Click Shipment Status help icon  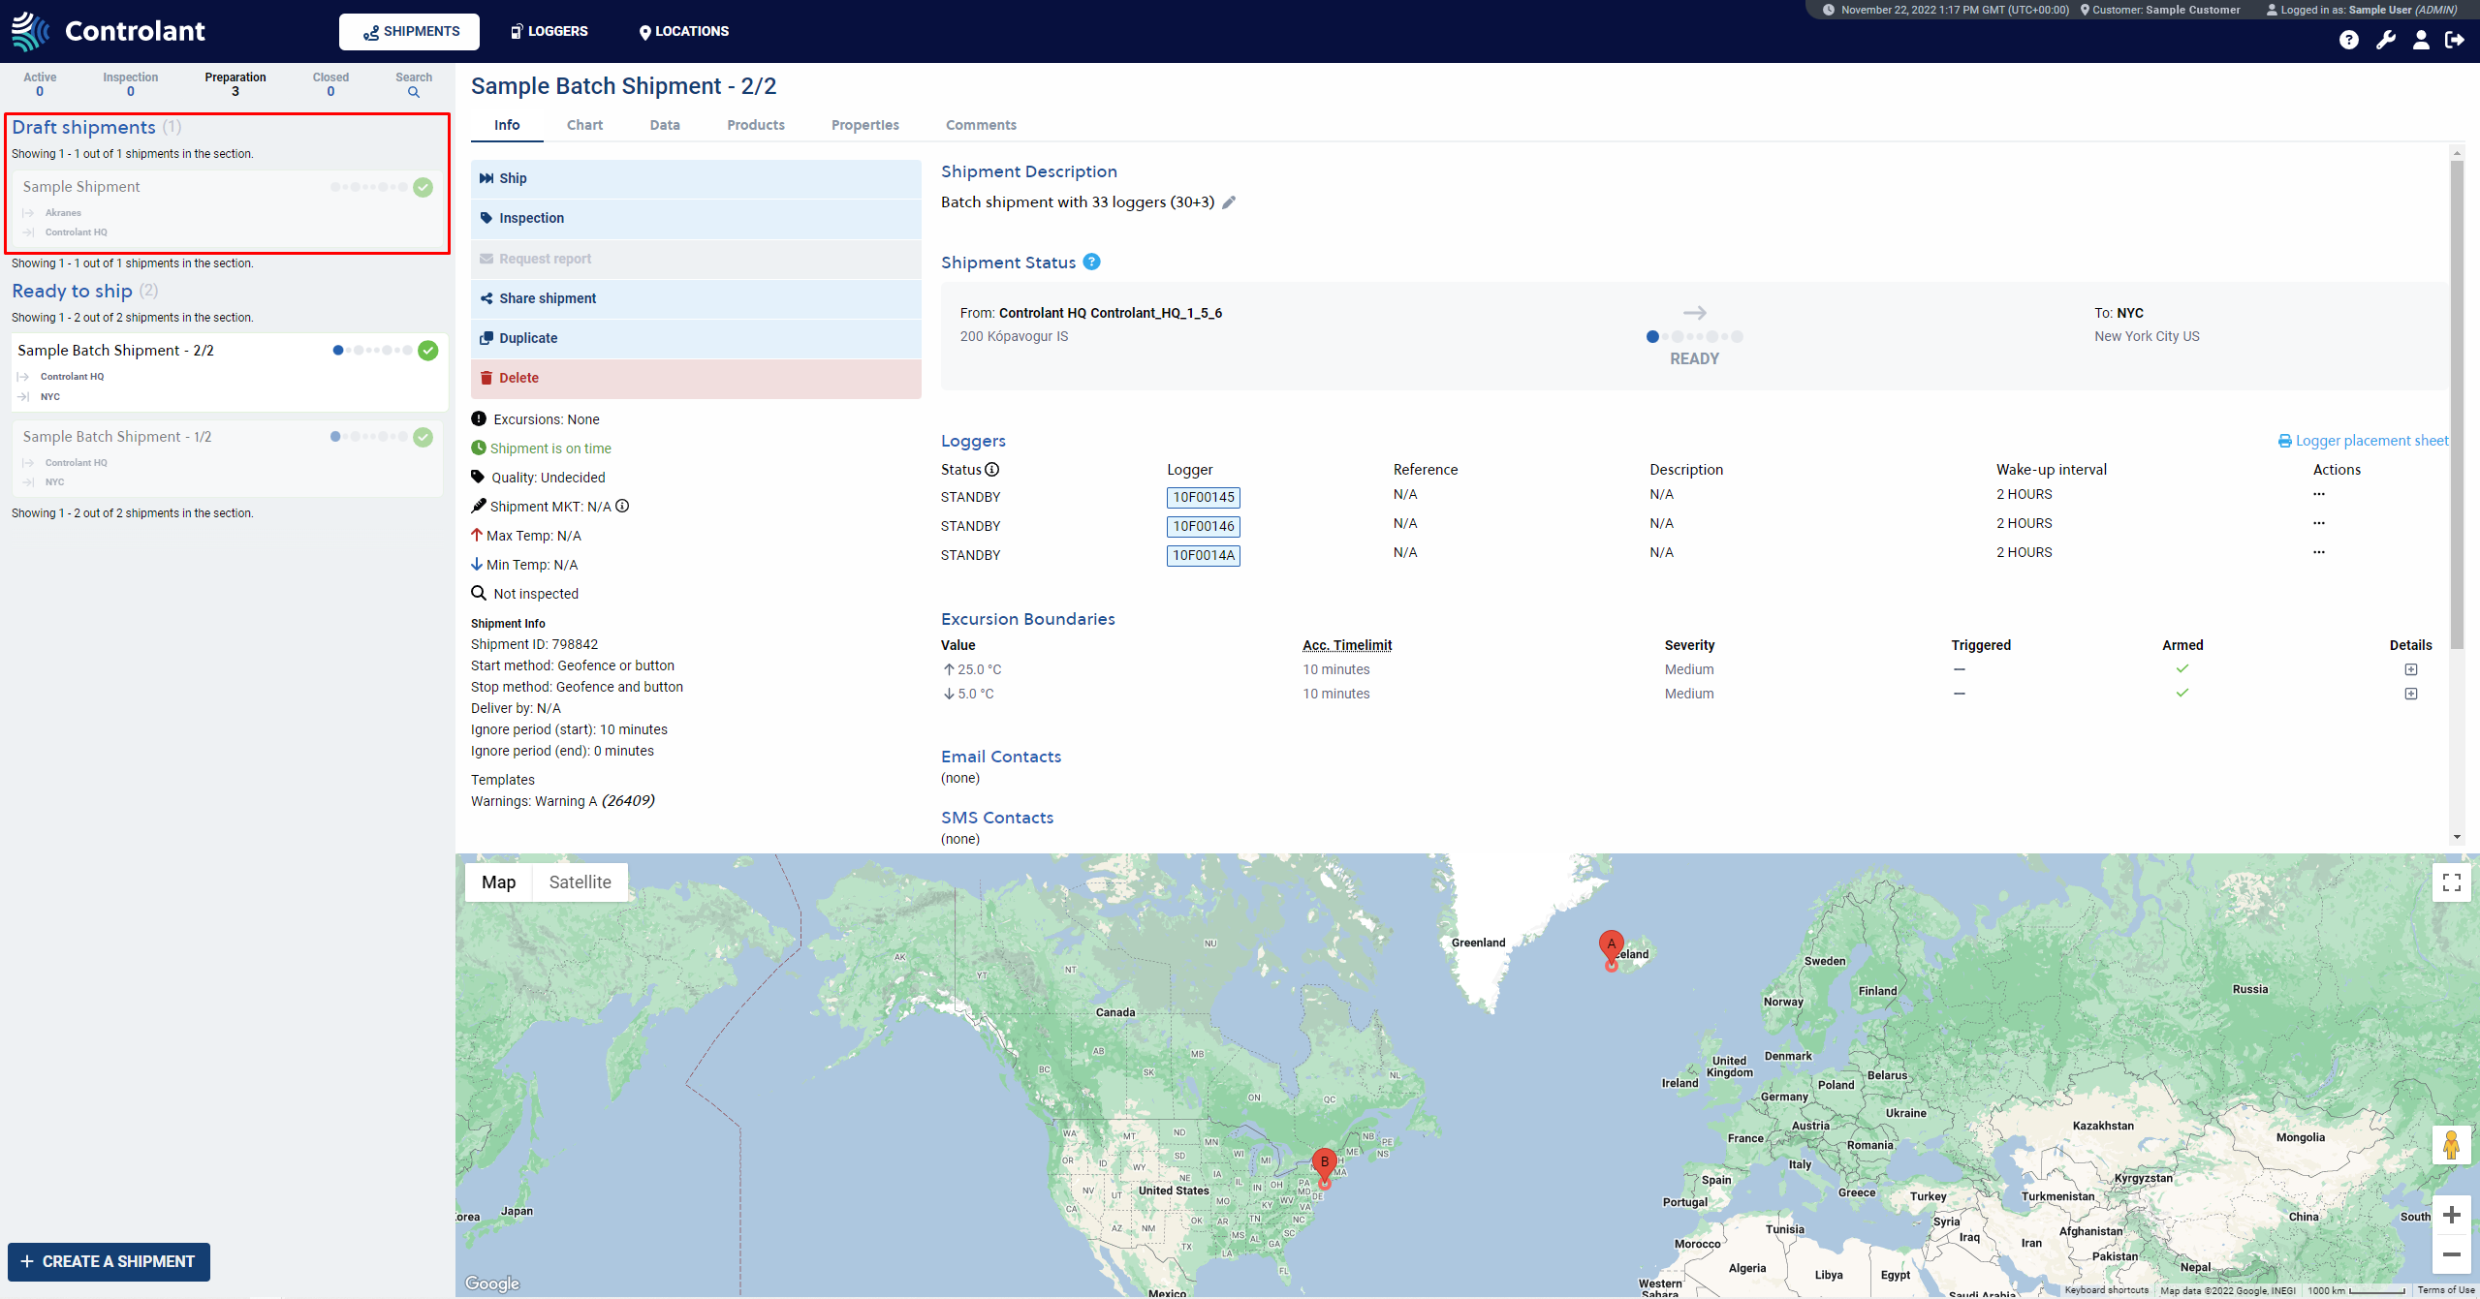point(1091,262)
